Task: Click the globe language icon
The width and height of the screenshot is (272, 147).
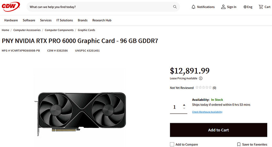Action: coord(245,7)
